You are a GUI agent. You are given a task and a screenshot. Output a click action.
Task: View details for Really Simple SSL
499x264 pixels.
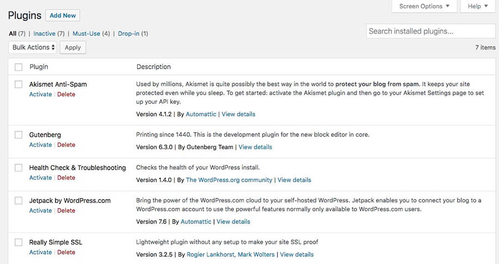297,255
